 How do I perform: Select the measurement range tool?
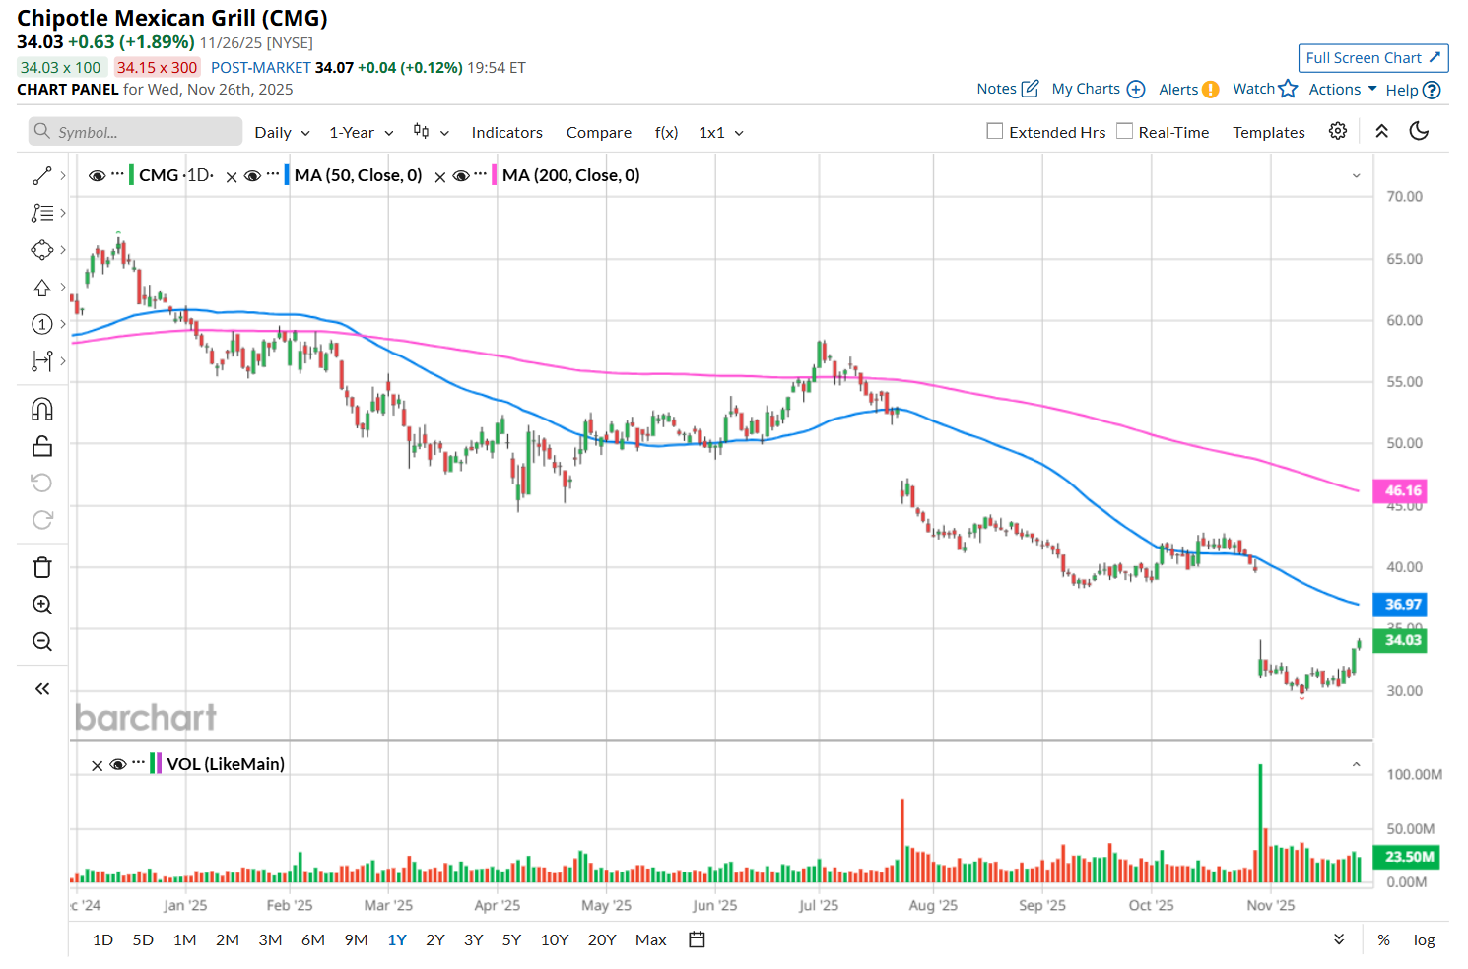[41, 361]
